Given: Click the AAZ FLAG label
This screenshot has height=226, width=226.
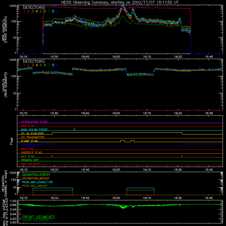Looking at the screenshot, I should (28, 156).
